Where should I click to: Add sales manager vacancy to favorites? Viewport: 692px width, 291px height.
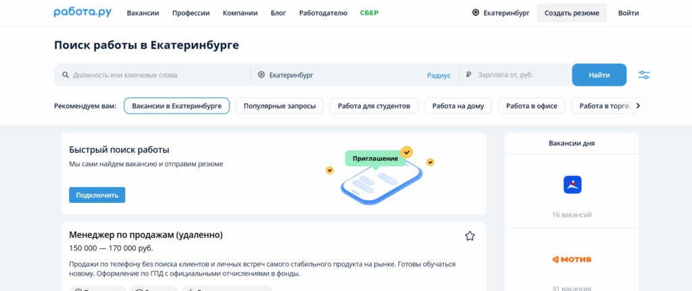click(x=470, y=236)
